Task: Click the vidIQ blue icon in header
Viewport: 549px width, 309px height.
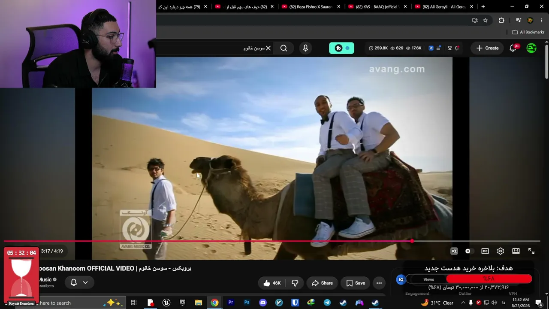Action: click(431, 48)
